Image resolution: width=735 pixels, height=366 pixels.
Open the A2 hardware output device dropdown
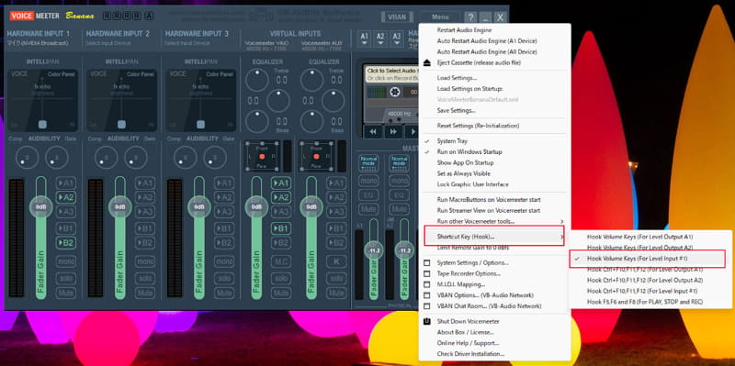pos(380,38)
